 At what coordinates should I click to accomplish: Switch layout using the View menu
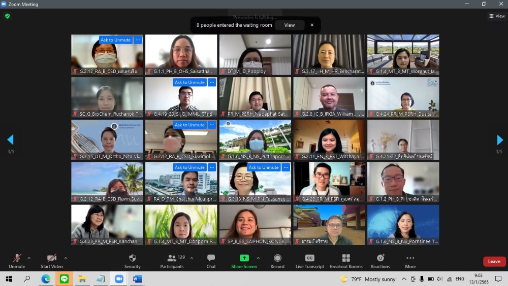tap(497, 16)
